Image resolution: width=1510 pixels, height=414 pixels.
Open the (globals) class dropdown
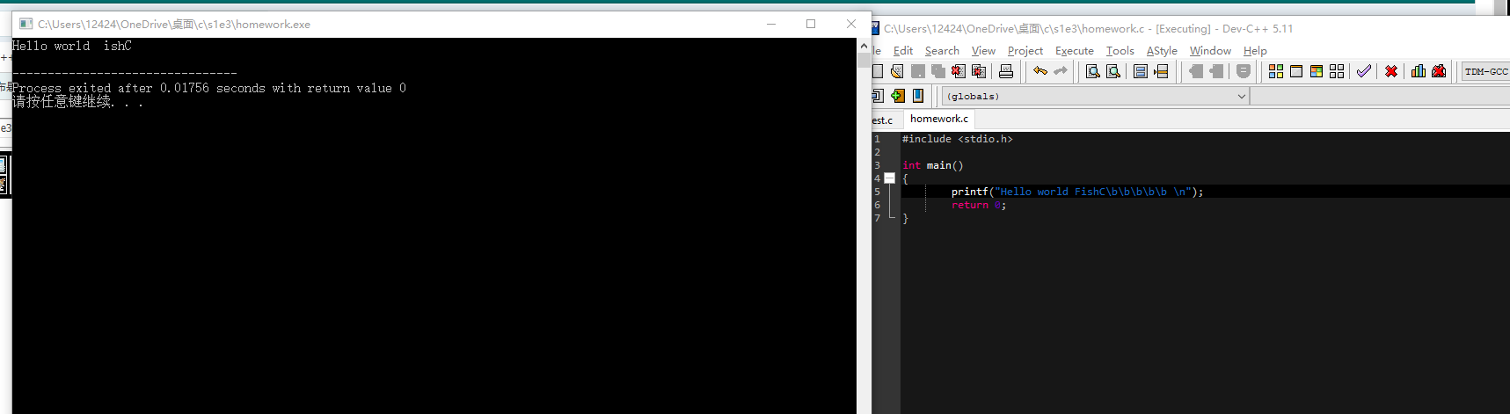(x=1095, y=96)
